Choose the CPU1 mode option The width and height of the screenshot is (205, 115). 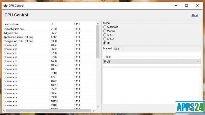105,35
